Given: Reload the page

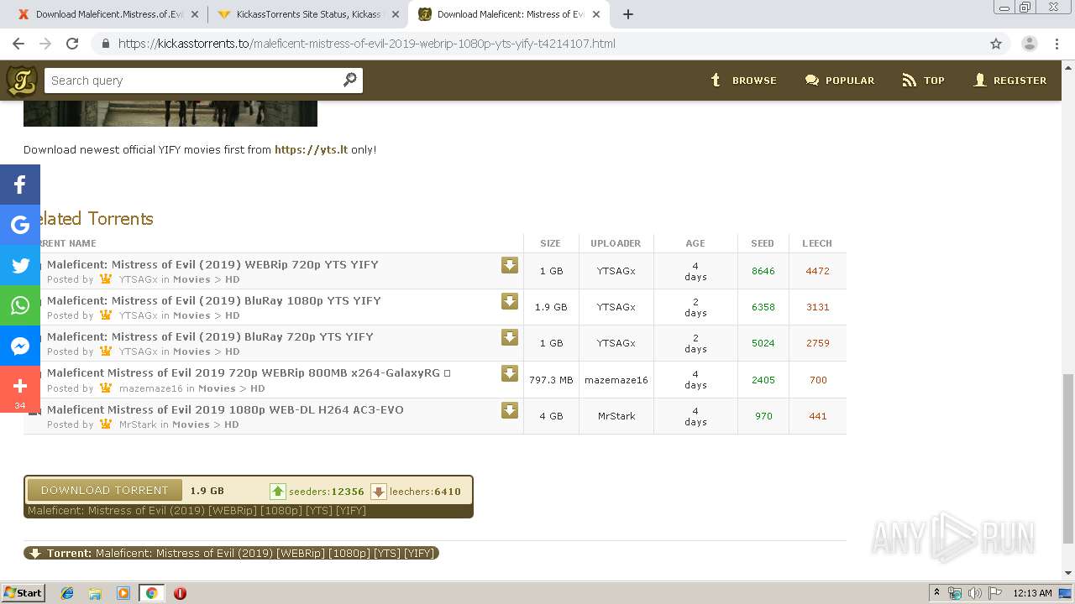Looking at the screenshot, I should 72,44.
